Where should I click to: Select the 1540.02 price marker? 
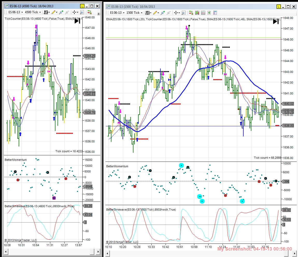[x=288, y=104]
